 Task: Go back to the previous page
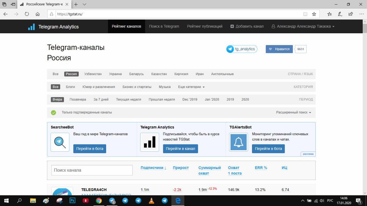[5, 14]
